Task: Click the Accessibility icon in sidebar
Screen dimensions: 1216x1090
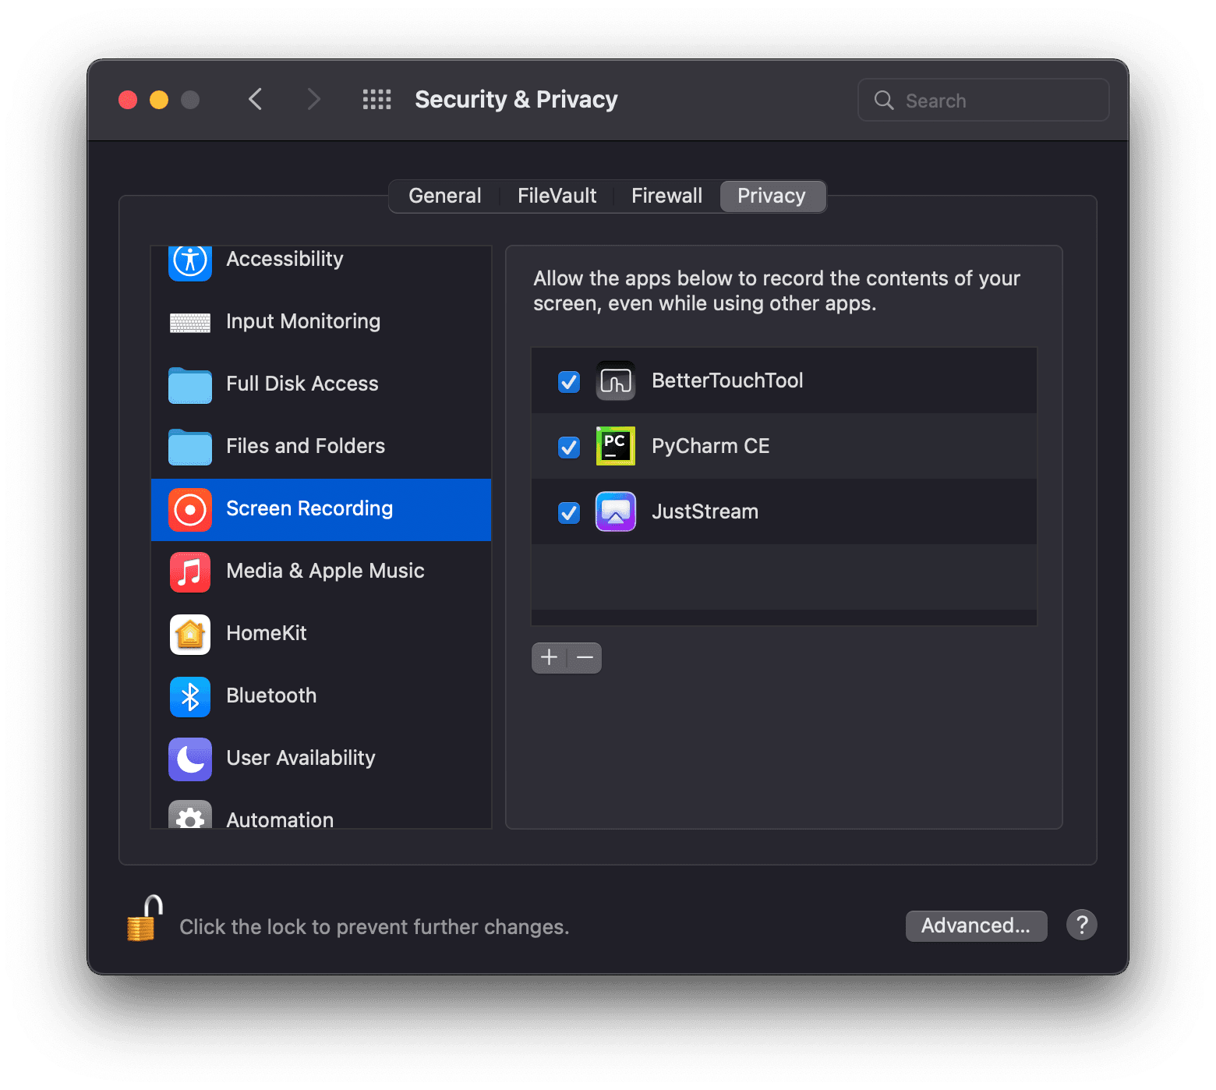Action: tap(190, 262)
